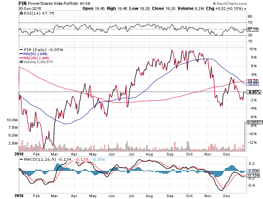Click the black PIN (Daily) legend marker
263x199 pixels.
(21, 50)
